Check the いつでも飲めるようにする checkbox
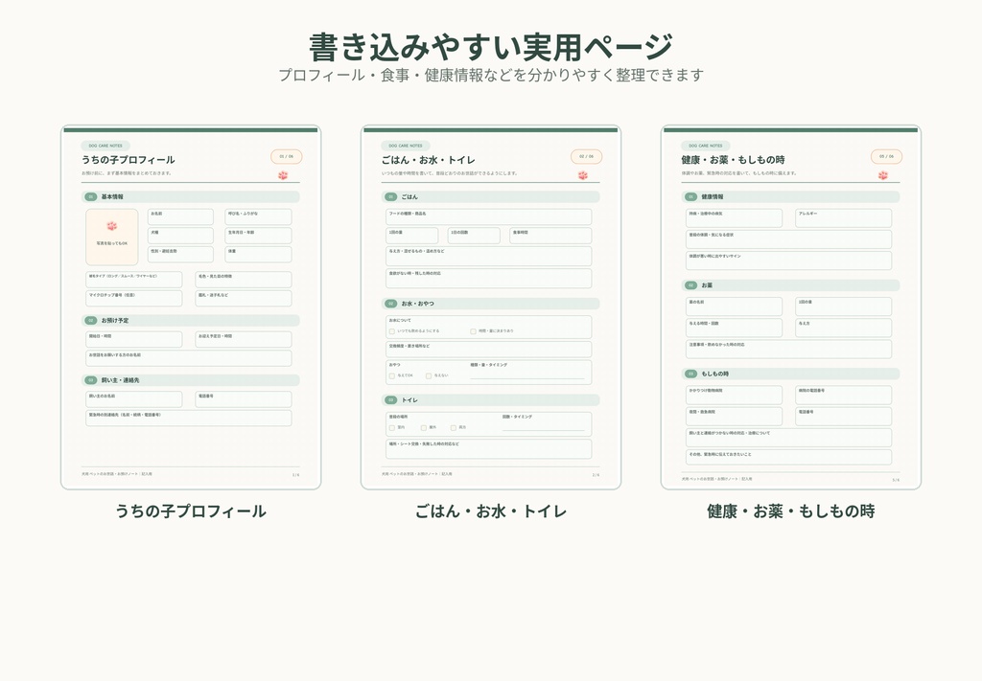The width and height of the screenshot is (982, 681). click(392, 331)
